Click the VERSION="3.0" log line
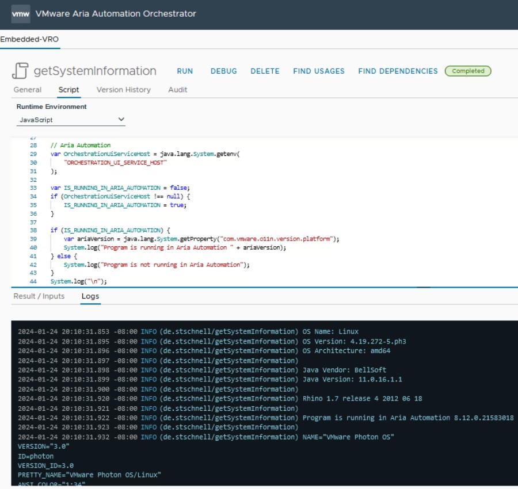 coord(44,446)
